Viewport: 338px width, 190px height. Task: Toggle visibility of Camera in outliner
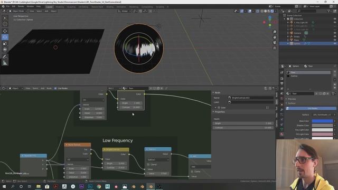pos(335,33)
